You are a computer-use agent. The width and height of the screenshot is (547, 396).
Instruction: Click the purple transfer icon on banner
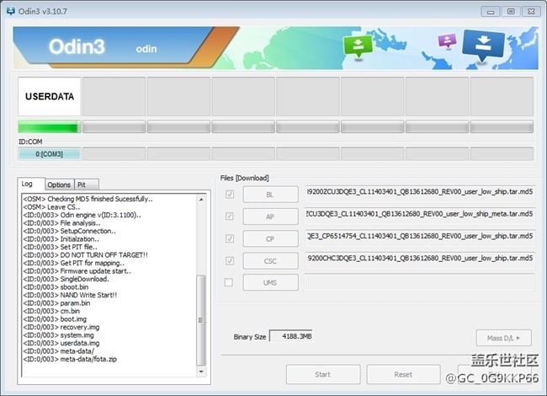(x=447, y=40)
